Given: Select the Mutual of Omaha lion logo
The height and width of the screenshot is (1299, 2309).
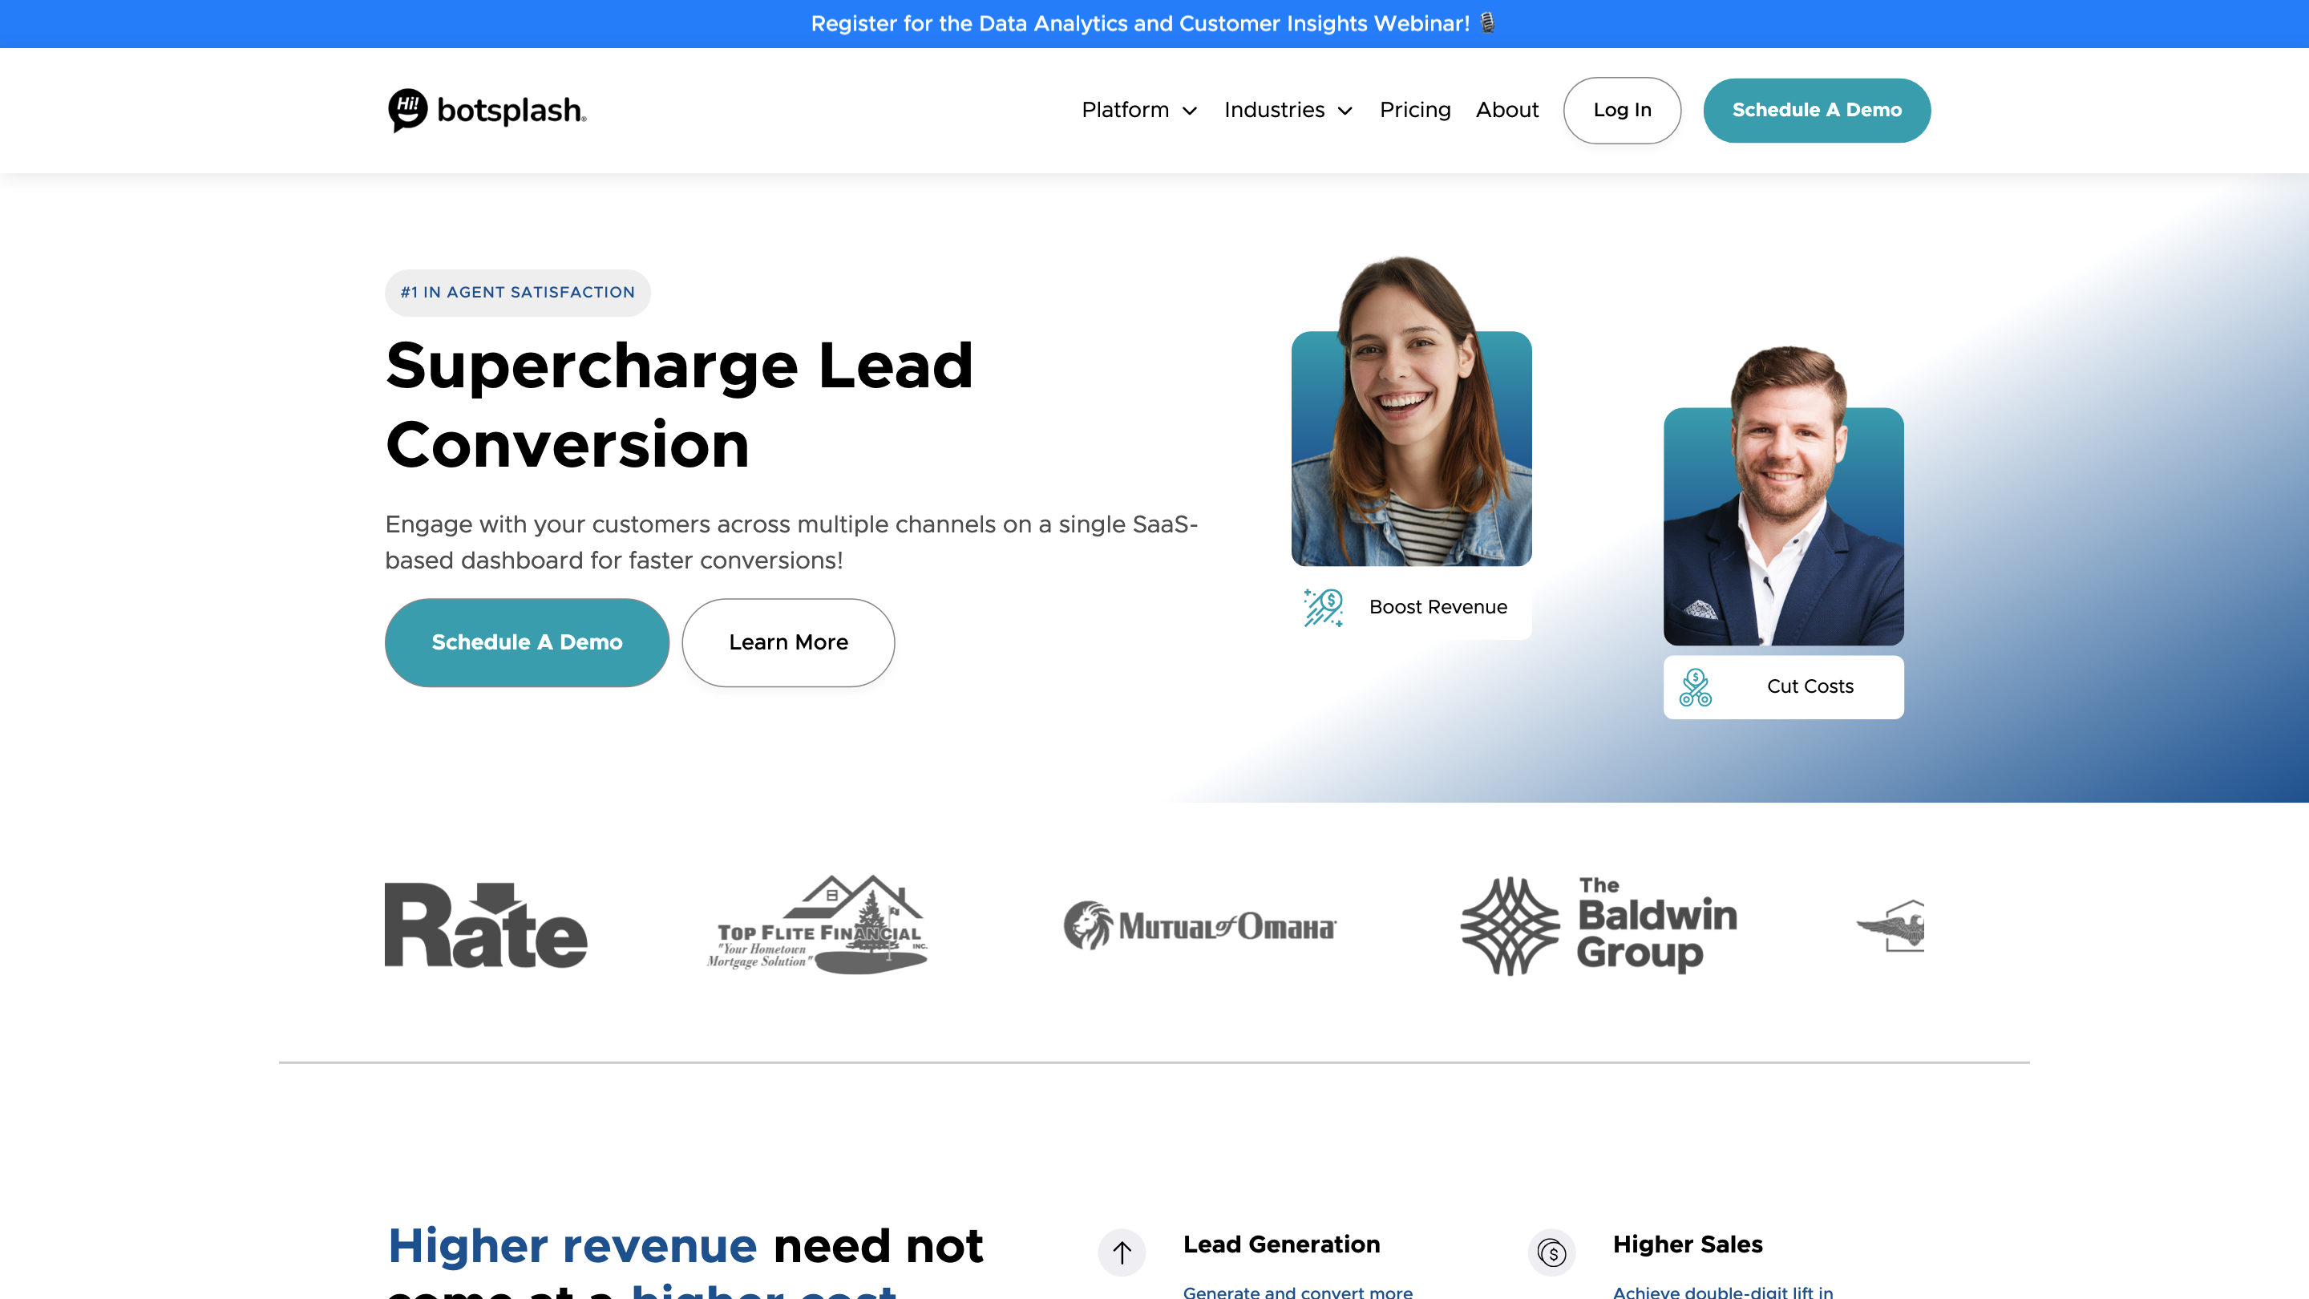Looking at the screenshot, I should pyautogui.click(x=1199, y=925).
